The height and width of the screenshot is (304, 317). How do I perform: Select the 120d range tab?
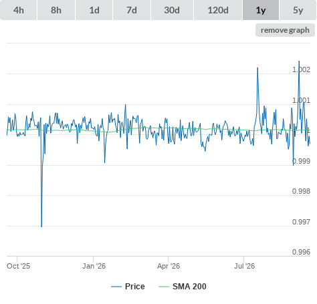pyautogui.click(x=218, y=10)
